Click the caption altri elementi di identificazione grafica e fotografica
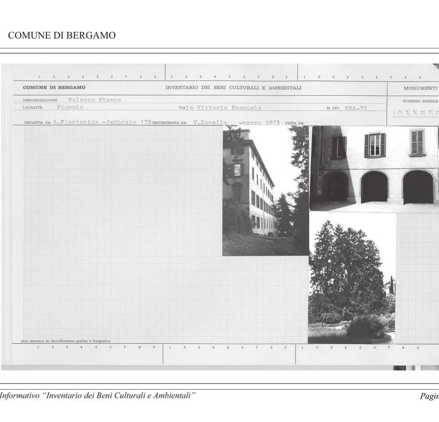Image resolution: width=439 pixels, height=422 pixels. [x=65, y=341]
